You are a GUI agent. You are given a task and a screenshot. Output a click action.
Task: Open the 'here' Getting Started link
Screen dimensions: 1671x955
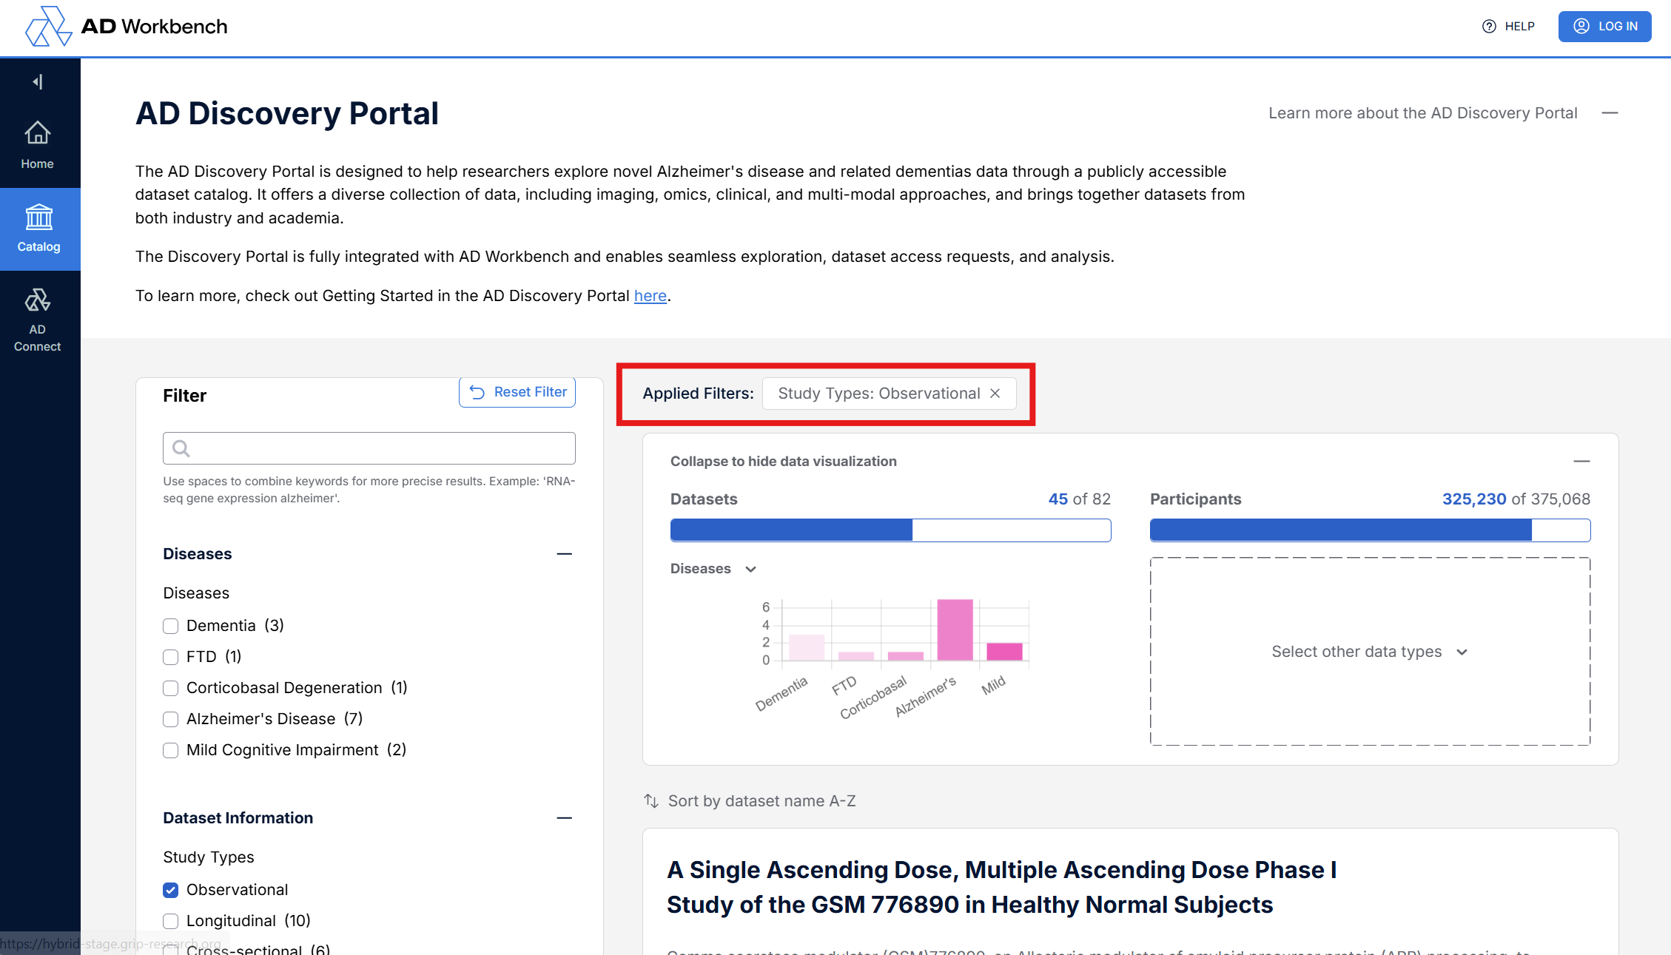point(650,296)
